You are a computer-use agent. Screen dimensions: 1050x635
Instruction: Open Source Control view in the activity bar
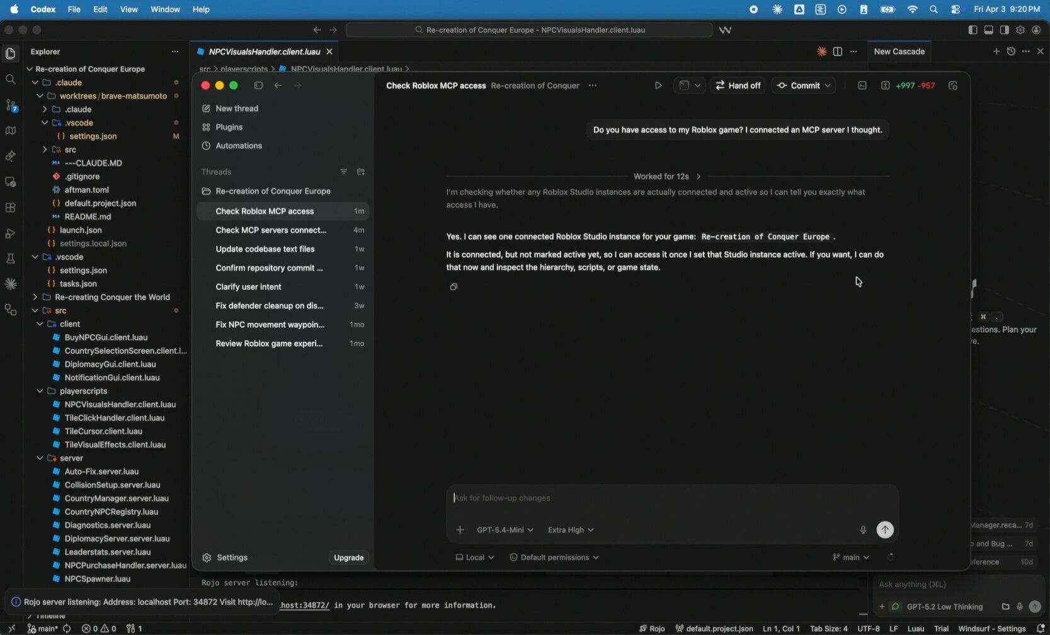tap(11, 105)
